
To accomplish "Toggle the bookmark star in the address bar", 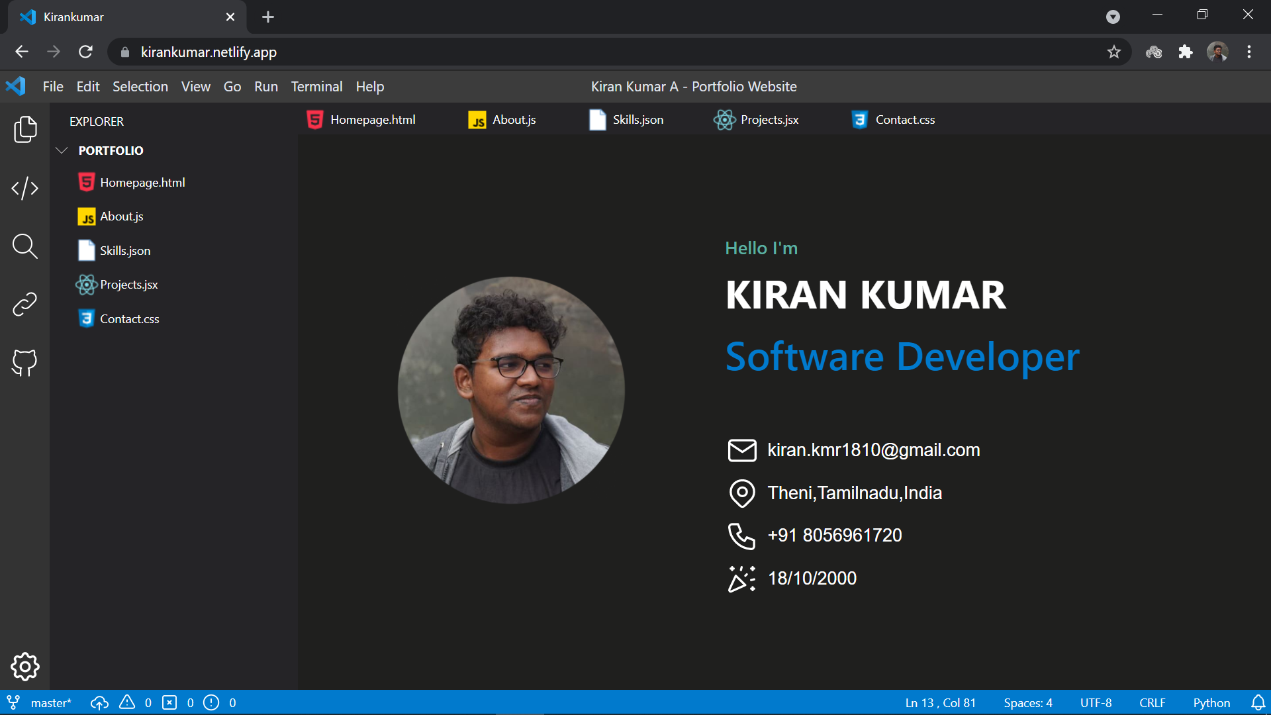I will 1114,52.
